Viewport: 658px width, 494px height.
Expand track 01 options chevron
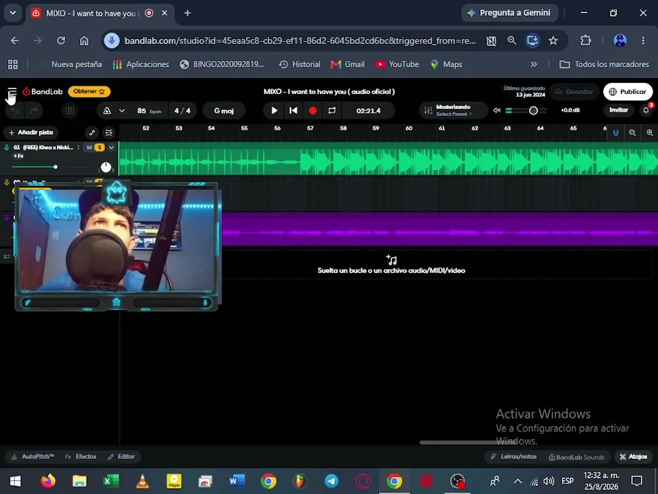coord(111,148)
